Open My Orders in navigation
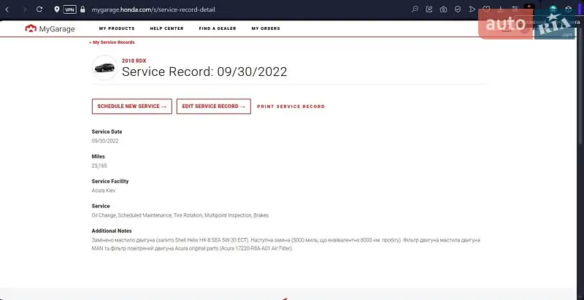The width and height of the screenshot is (584, 300). coord(266,28)
